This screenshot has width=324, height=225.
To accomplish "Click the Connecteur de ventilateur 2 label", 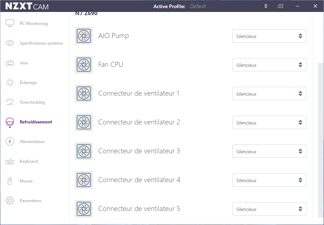I will (x=139, y=122).
